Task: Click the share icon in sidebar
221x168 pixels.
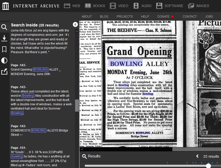Action: tap(4, 72)
